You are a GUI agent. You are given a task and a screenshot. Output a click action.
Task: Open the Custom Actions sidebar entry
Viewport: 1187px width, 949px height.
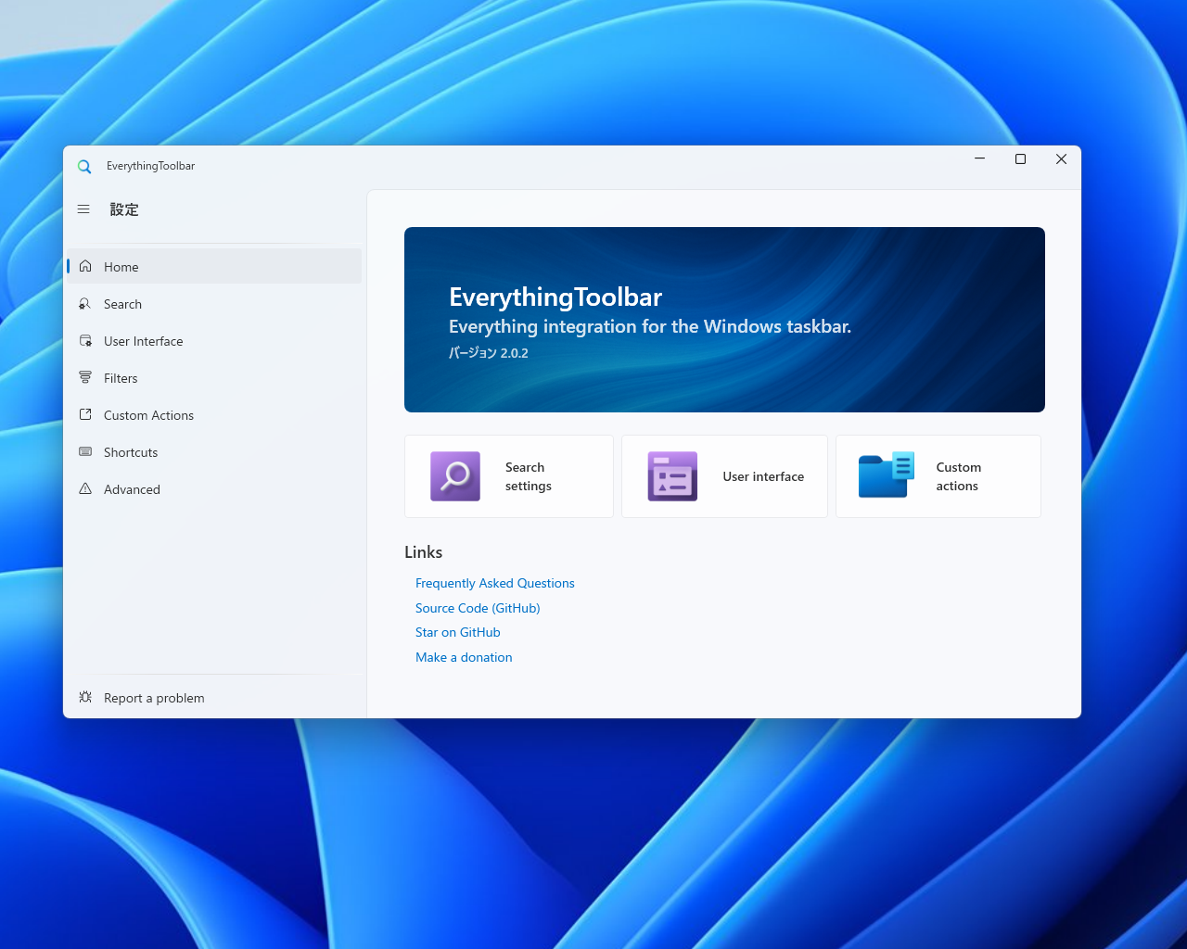point(148,414)
